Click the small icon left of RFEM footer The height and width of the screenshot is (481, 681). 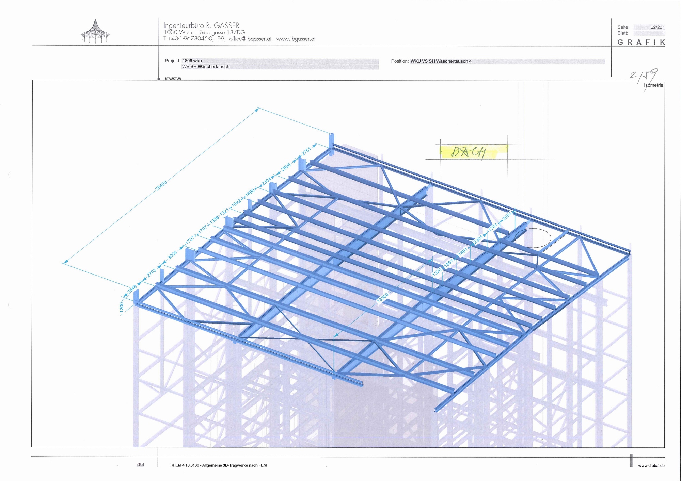pos(140,465)
